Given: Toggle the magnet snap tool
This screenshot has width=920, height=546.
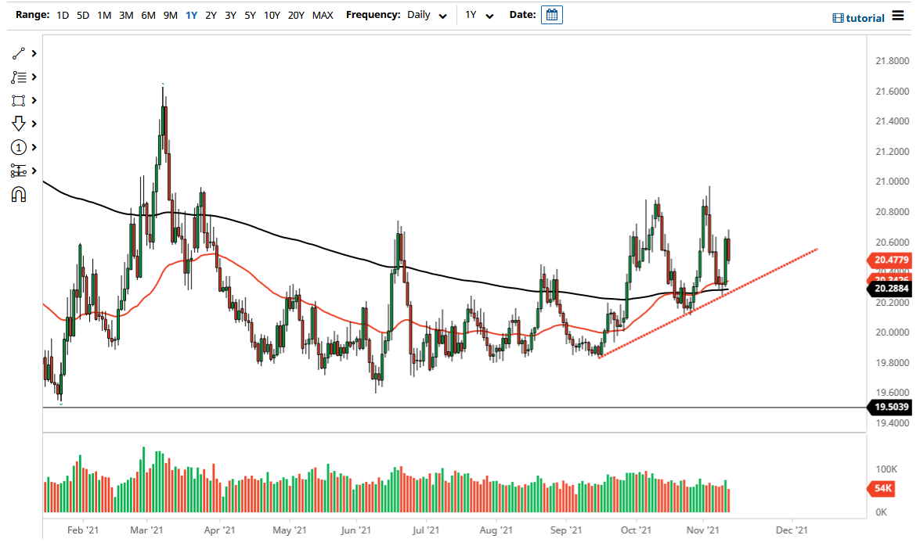Looking at the screenshot, I should click(x=20, y=194).
